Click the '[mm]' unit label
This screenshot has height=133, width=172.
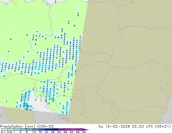pos(30,126)
